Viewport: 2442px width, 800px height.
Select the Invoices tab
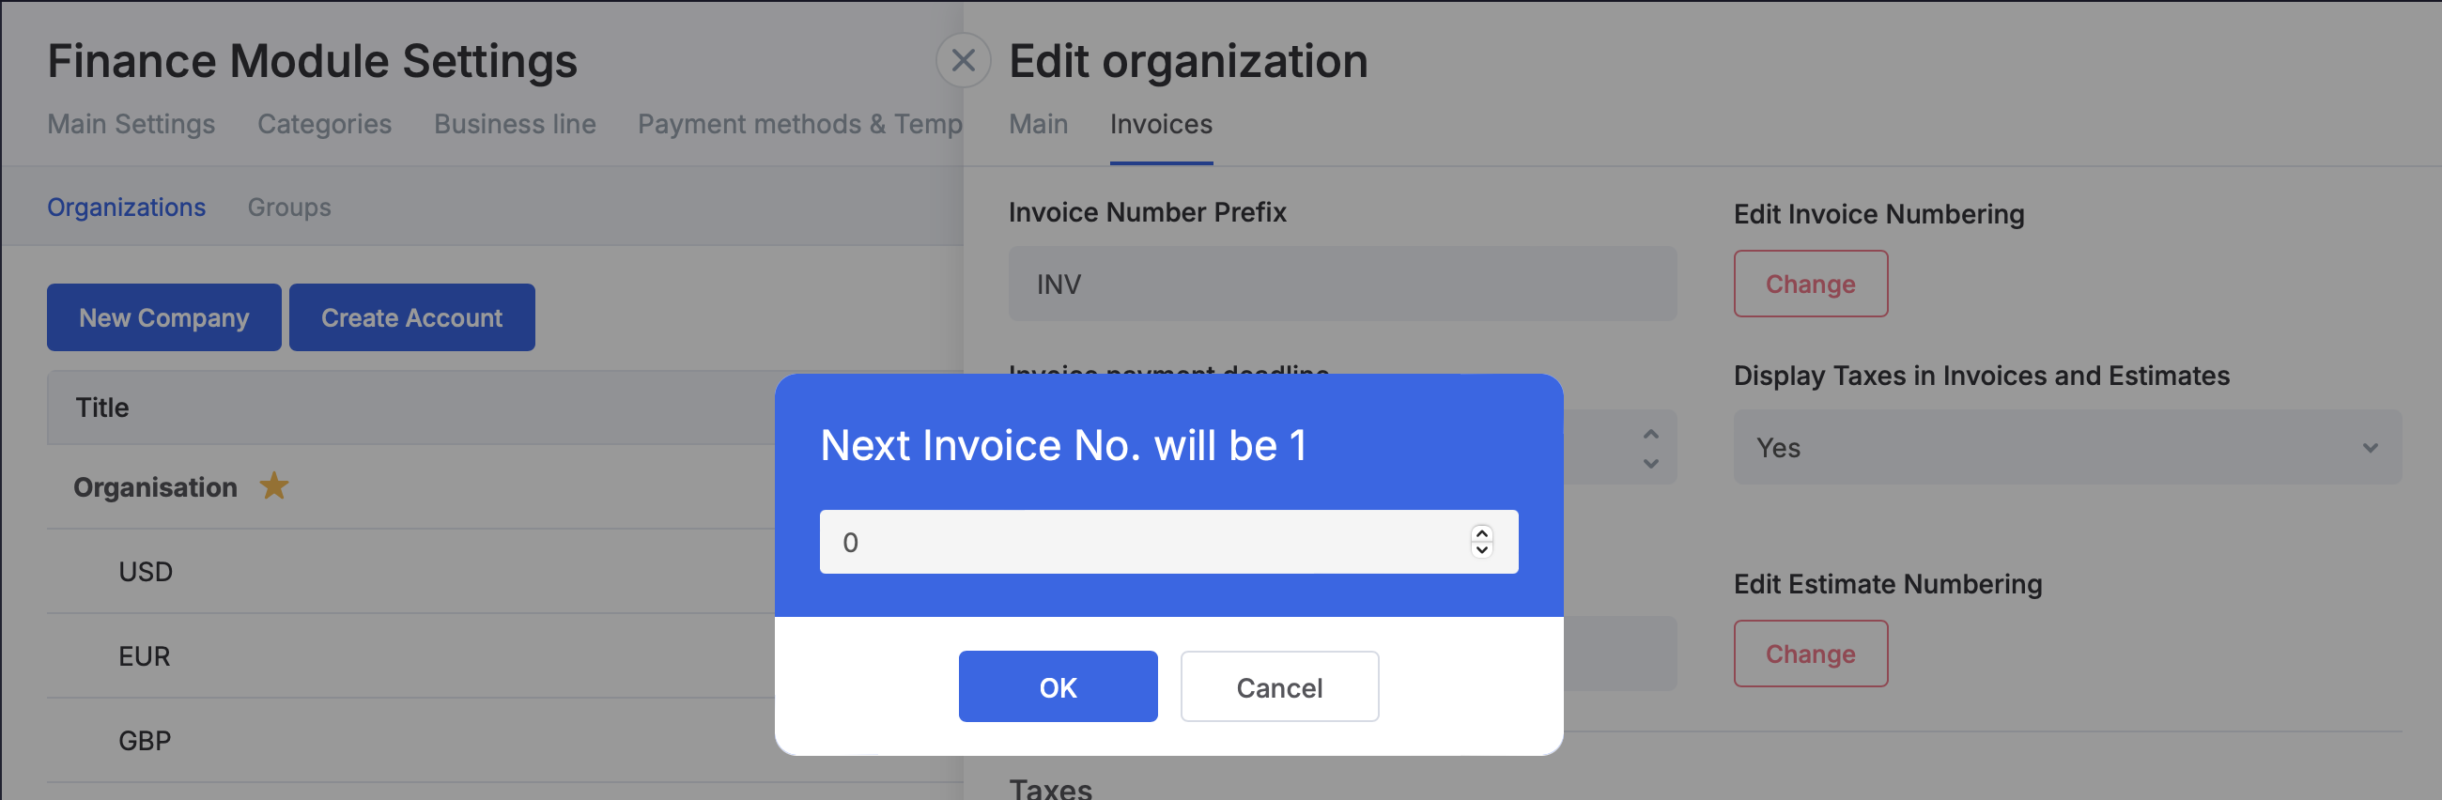point(1160,124)
